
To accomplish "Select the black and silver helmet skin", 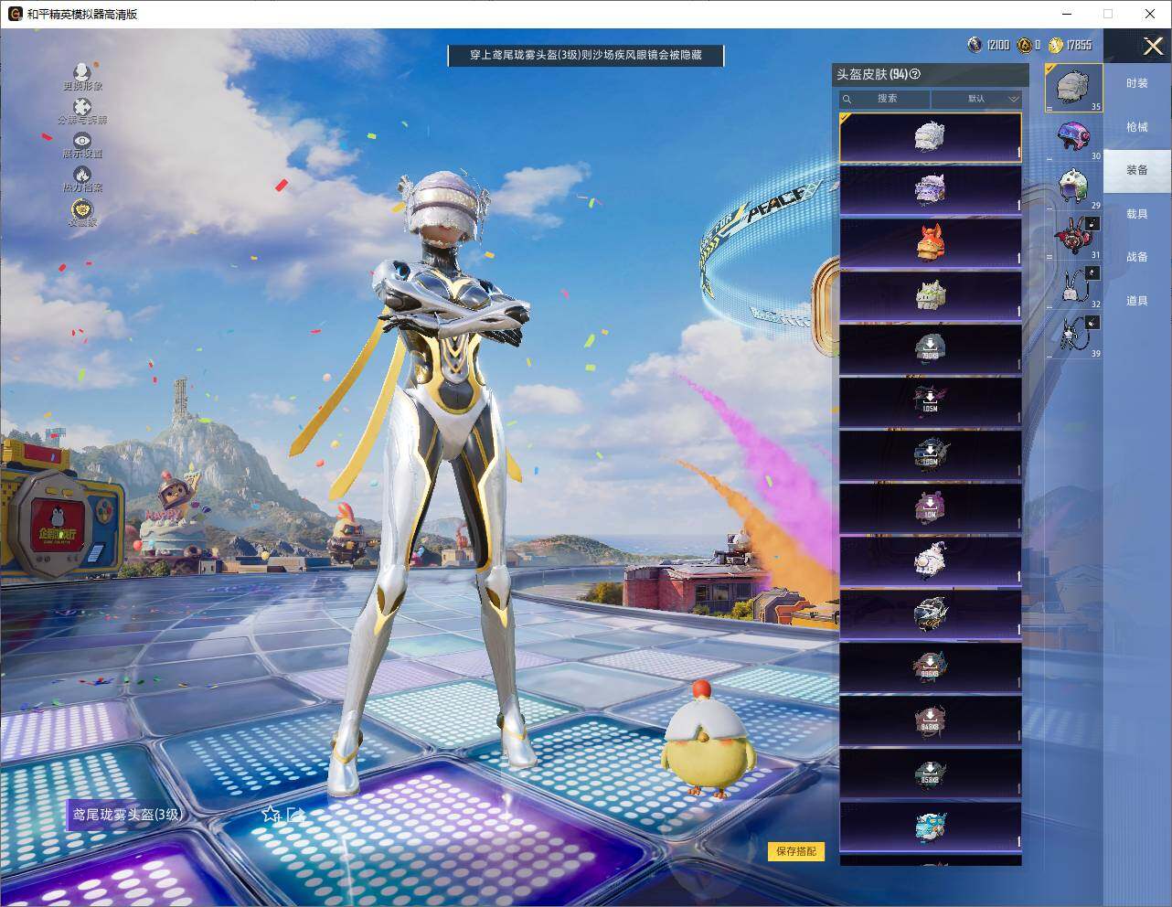I will pos(930,614).
